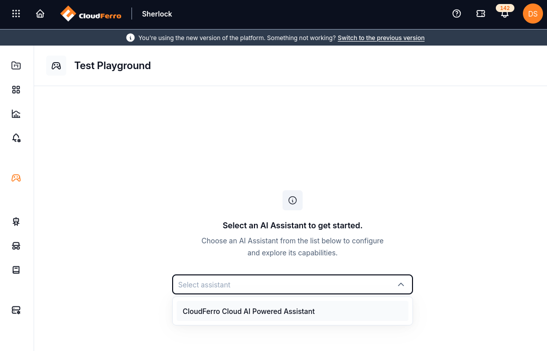Choose CloudFerro Cloud AI Powered Assistant option
The width and height of the screenshot is (547, 351).
[x=293, y=311]
